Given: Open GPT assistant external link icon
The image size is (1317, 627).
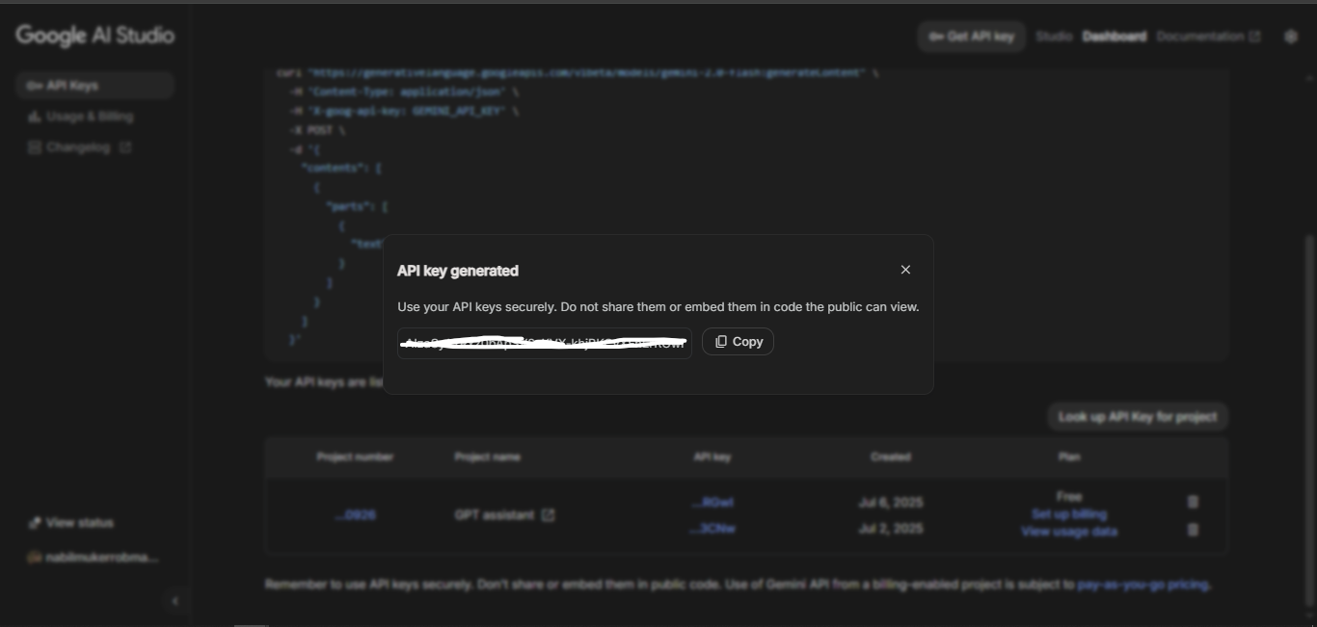Looking at the screenshot, I should click(x=548, y=515).
